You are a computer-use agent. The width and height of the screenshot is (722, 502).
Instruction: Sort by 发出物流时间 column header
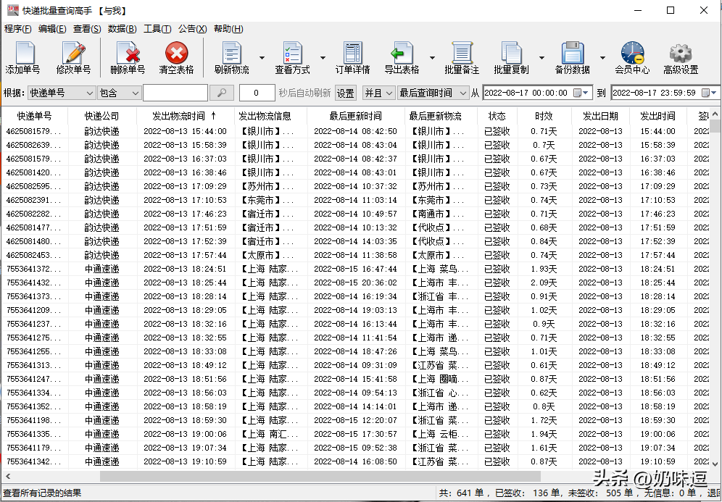183,116
